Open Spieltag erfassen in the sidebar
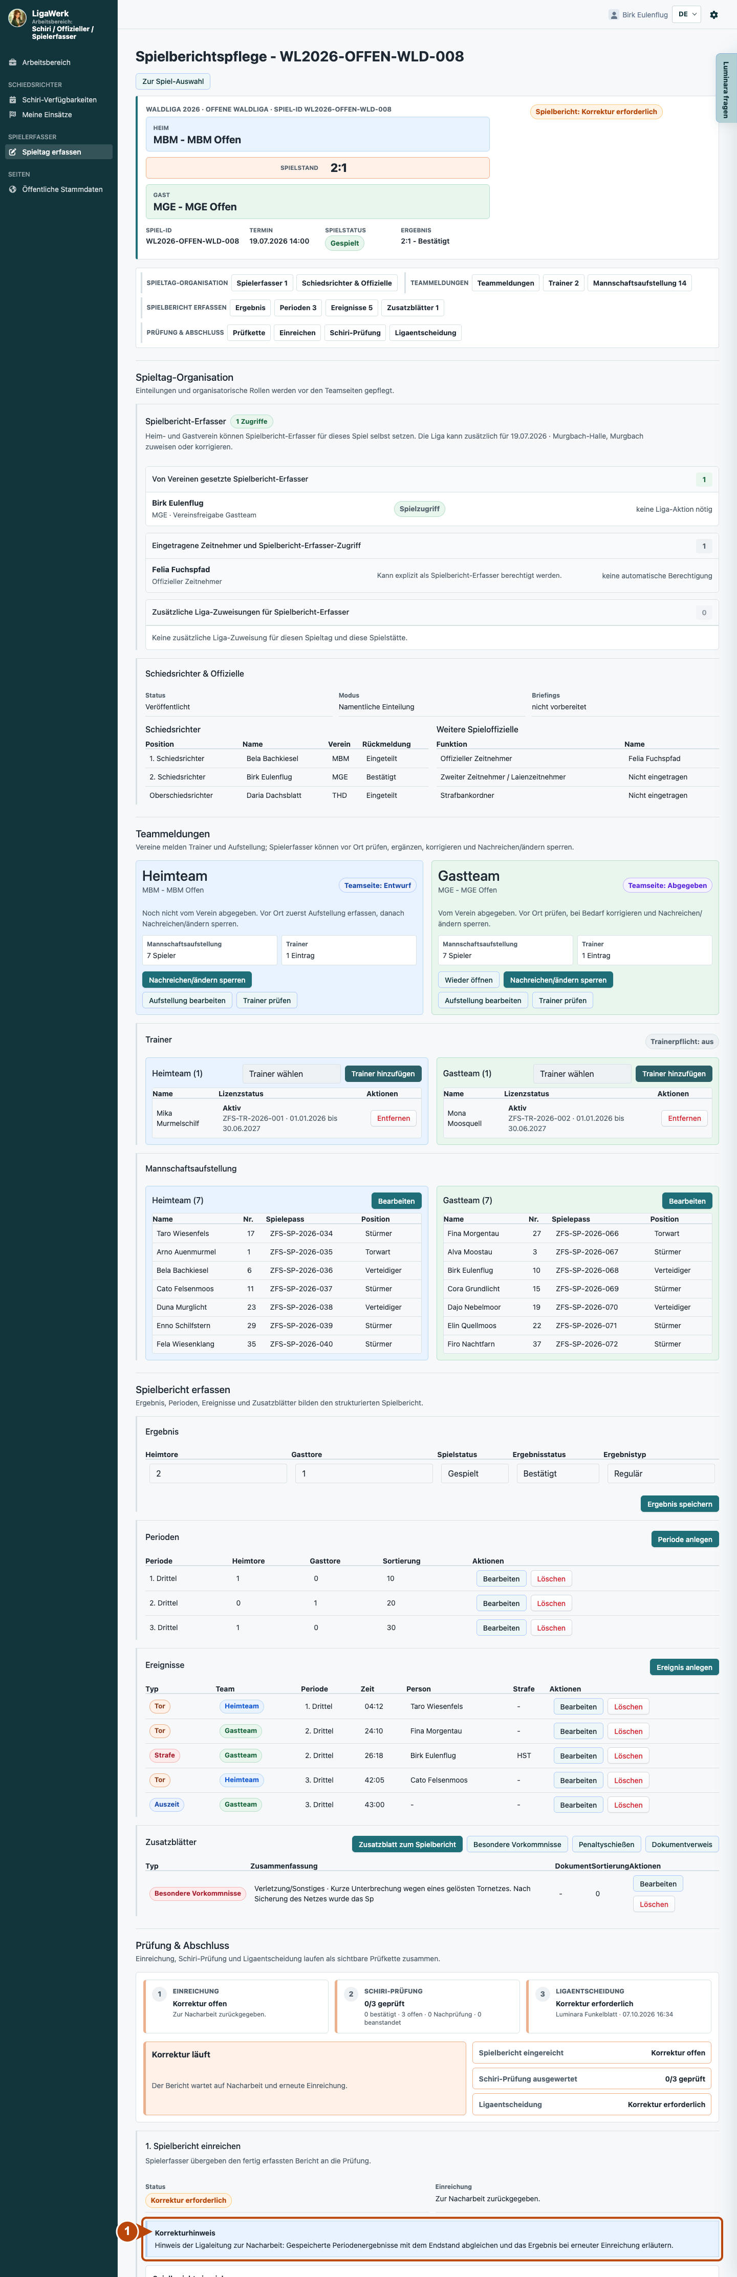Screen dimensions: 737x2277 pos(58,152)
